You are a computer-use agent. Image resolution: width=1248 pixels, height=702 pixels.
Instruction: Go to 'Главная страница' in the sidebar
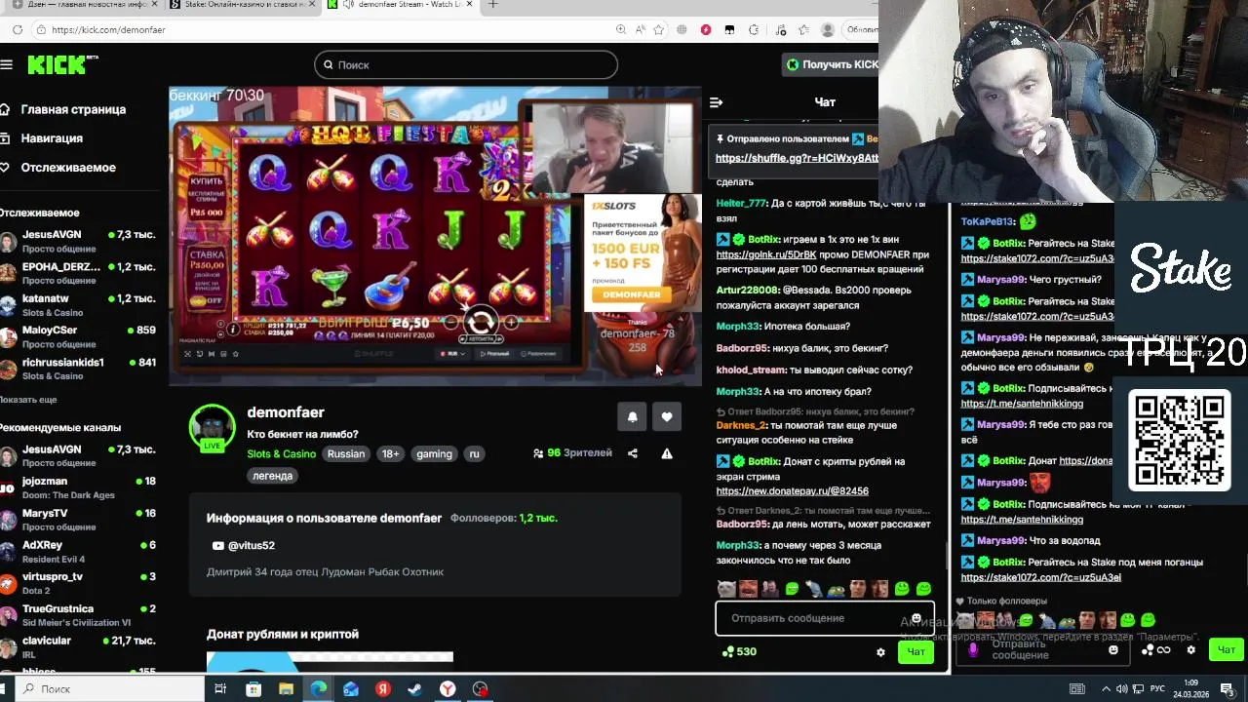pyautogui.click(x=63, y=109)
